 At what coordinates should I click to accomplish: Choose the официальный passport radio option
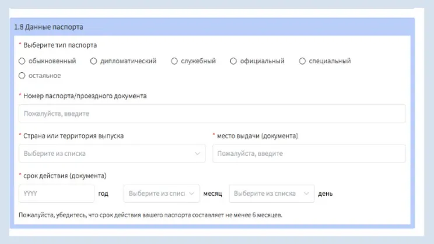point(233,61)
